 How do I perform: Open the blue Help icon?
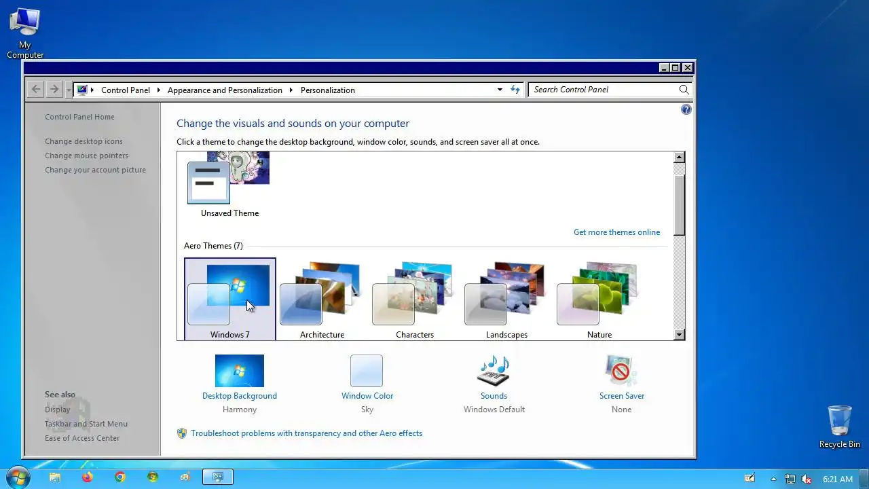[x=686, y=109]
